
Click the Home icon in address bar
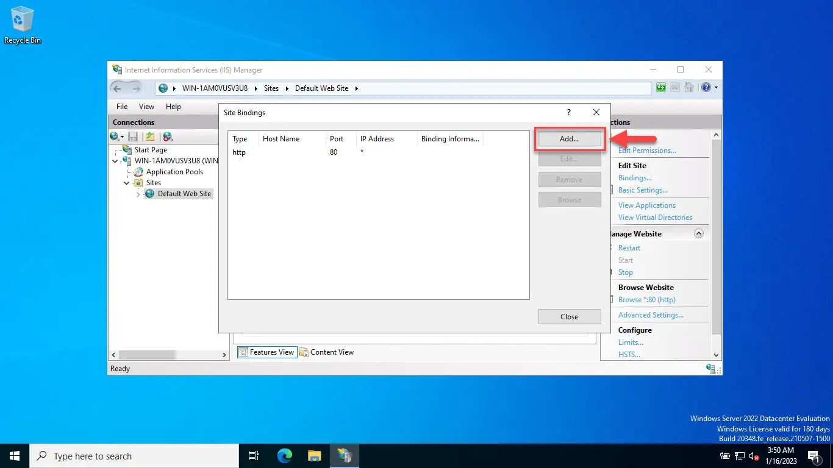[x=689, y=88]
